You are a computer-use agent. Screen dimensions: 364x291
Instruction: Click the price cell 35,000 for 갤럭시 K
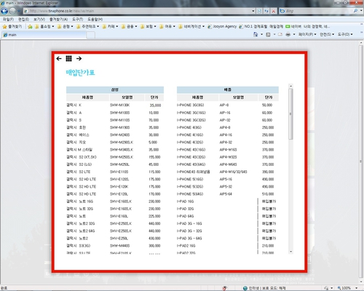coord(155,105)
